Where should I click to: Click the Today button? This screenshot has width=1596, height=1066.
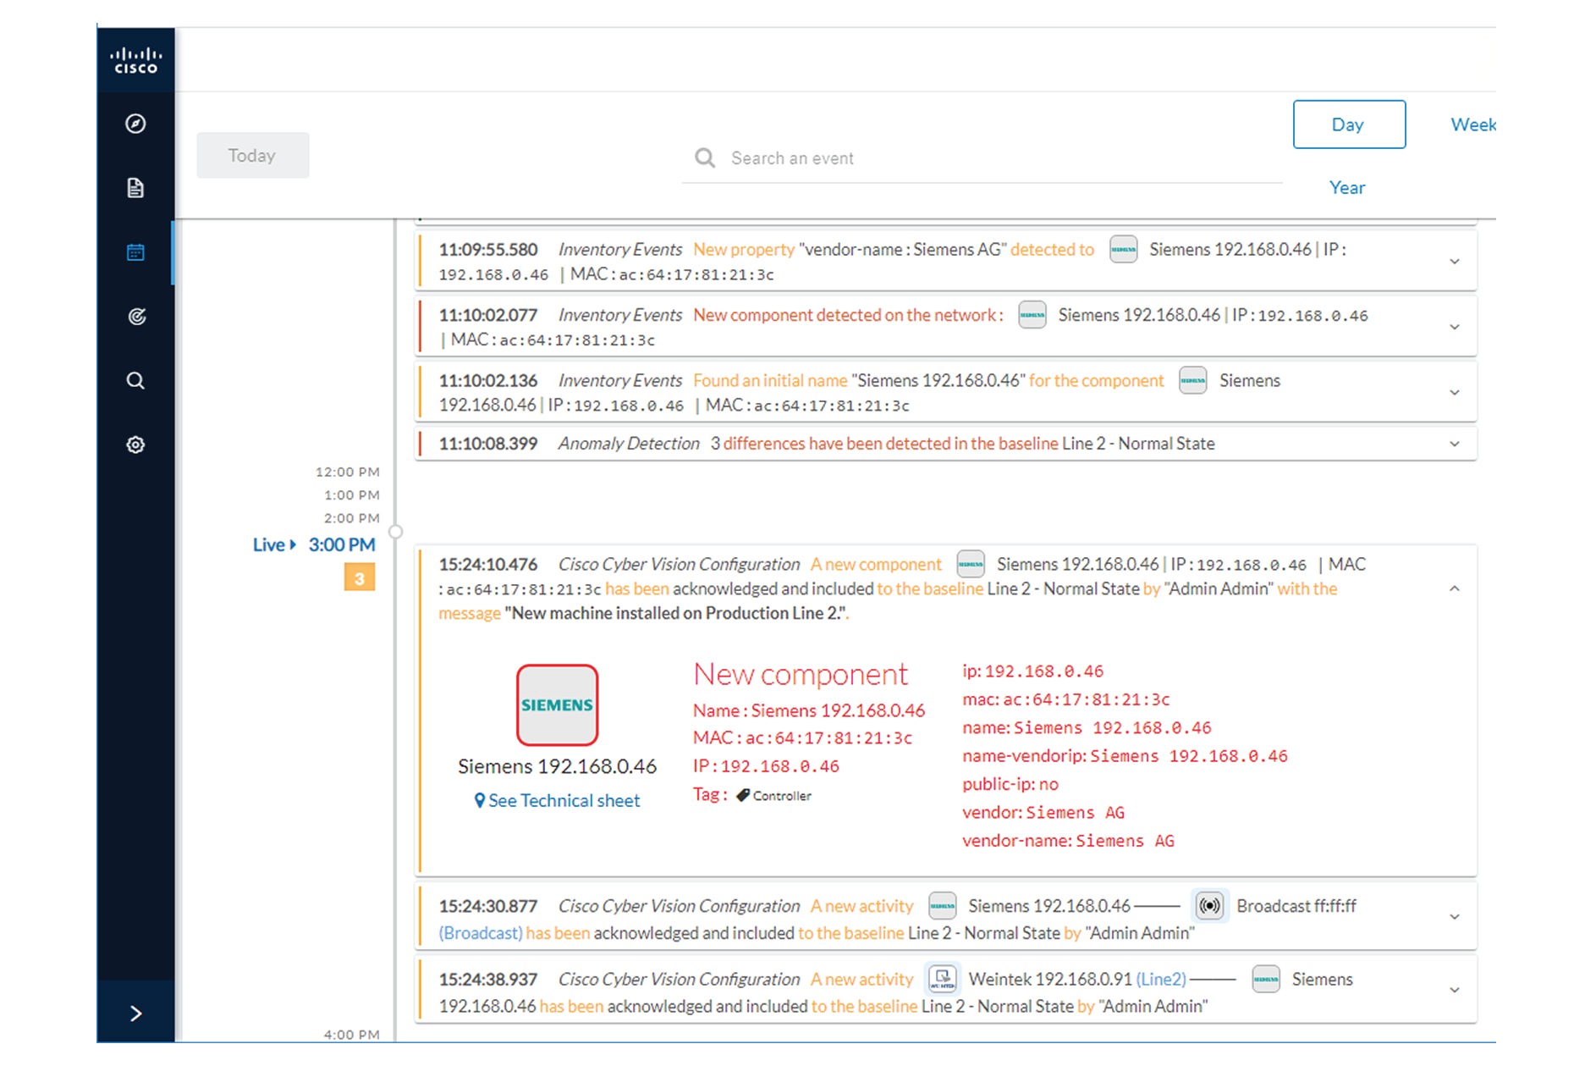click(252, 155)
